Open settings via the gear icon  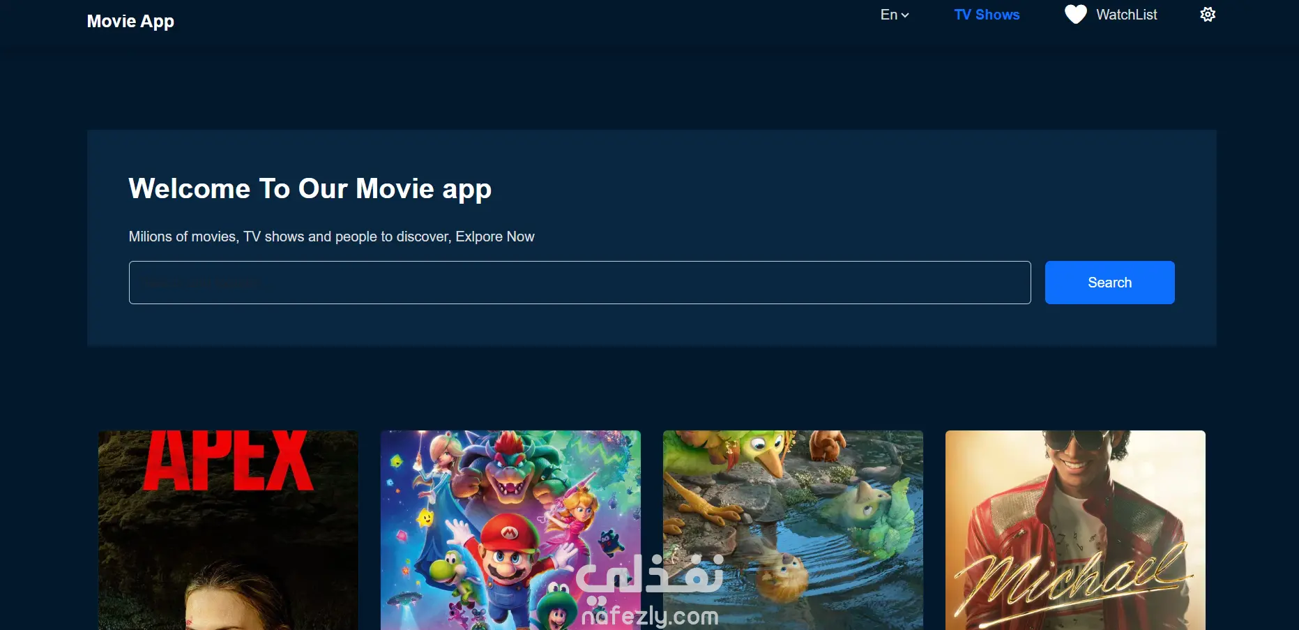pos(1208,15)
